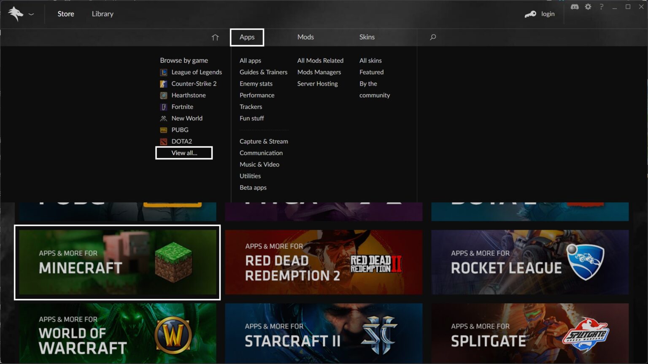Open search using the magnifier icon
This screenshot has height=364, width=648.
point(432,37)
